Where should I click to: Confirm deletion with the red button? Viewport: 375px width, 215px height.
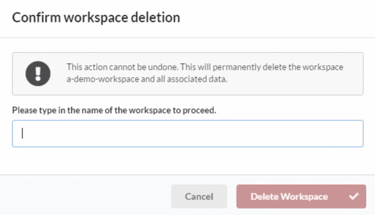click(301, 196)
